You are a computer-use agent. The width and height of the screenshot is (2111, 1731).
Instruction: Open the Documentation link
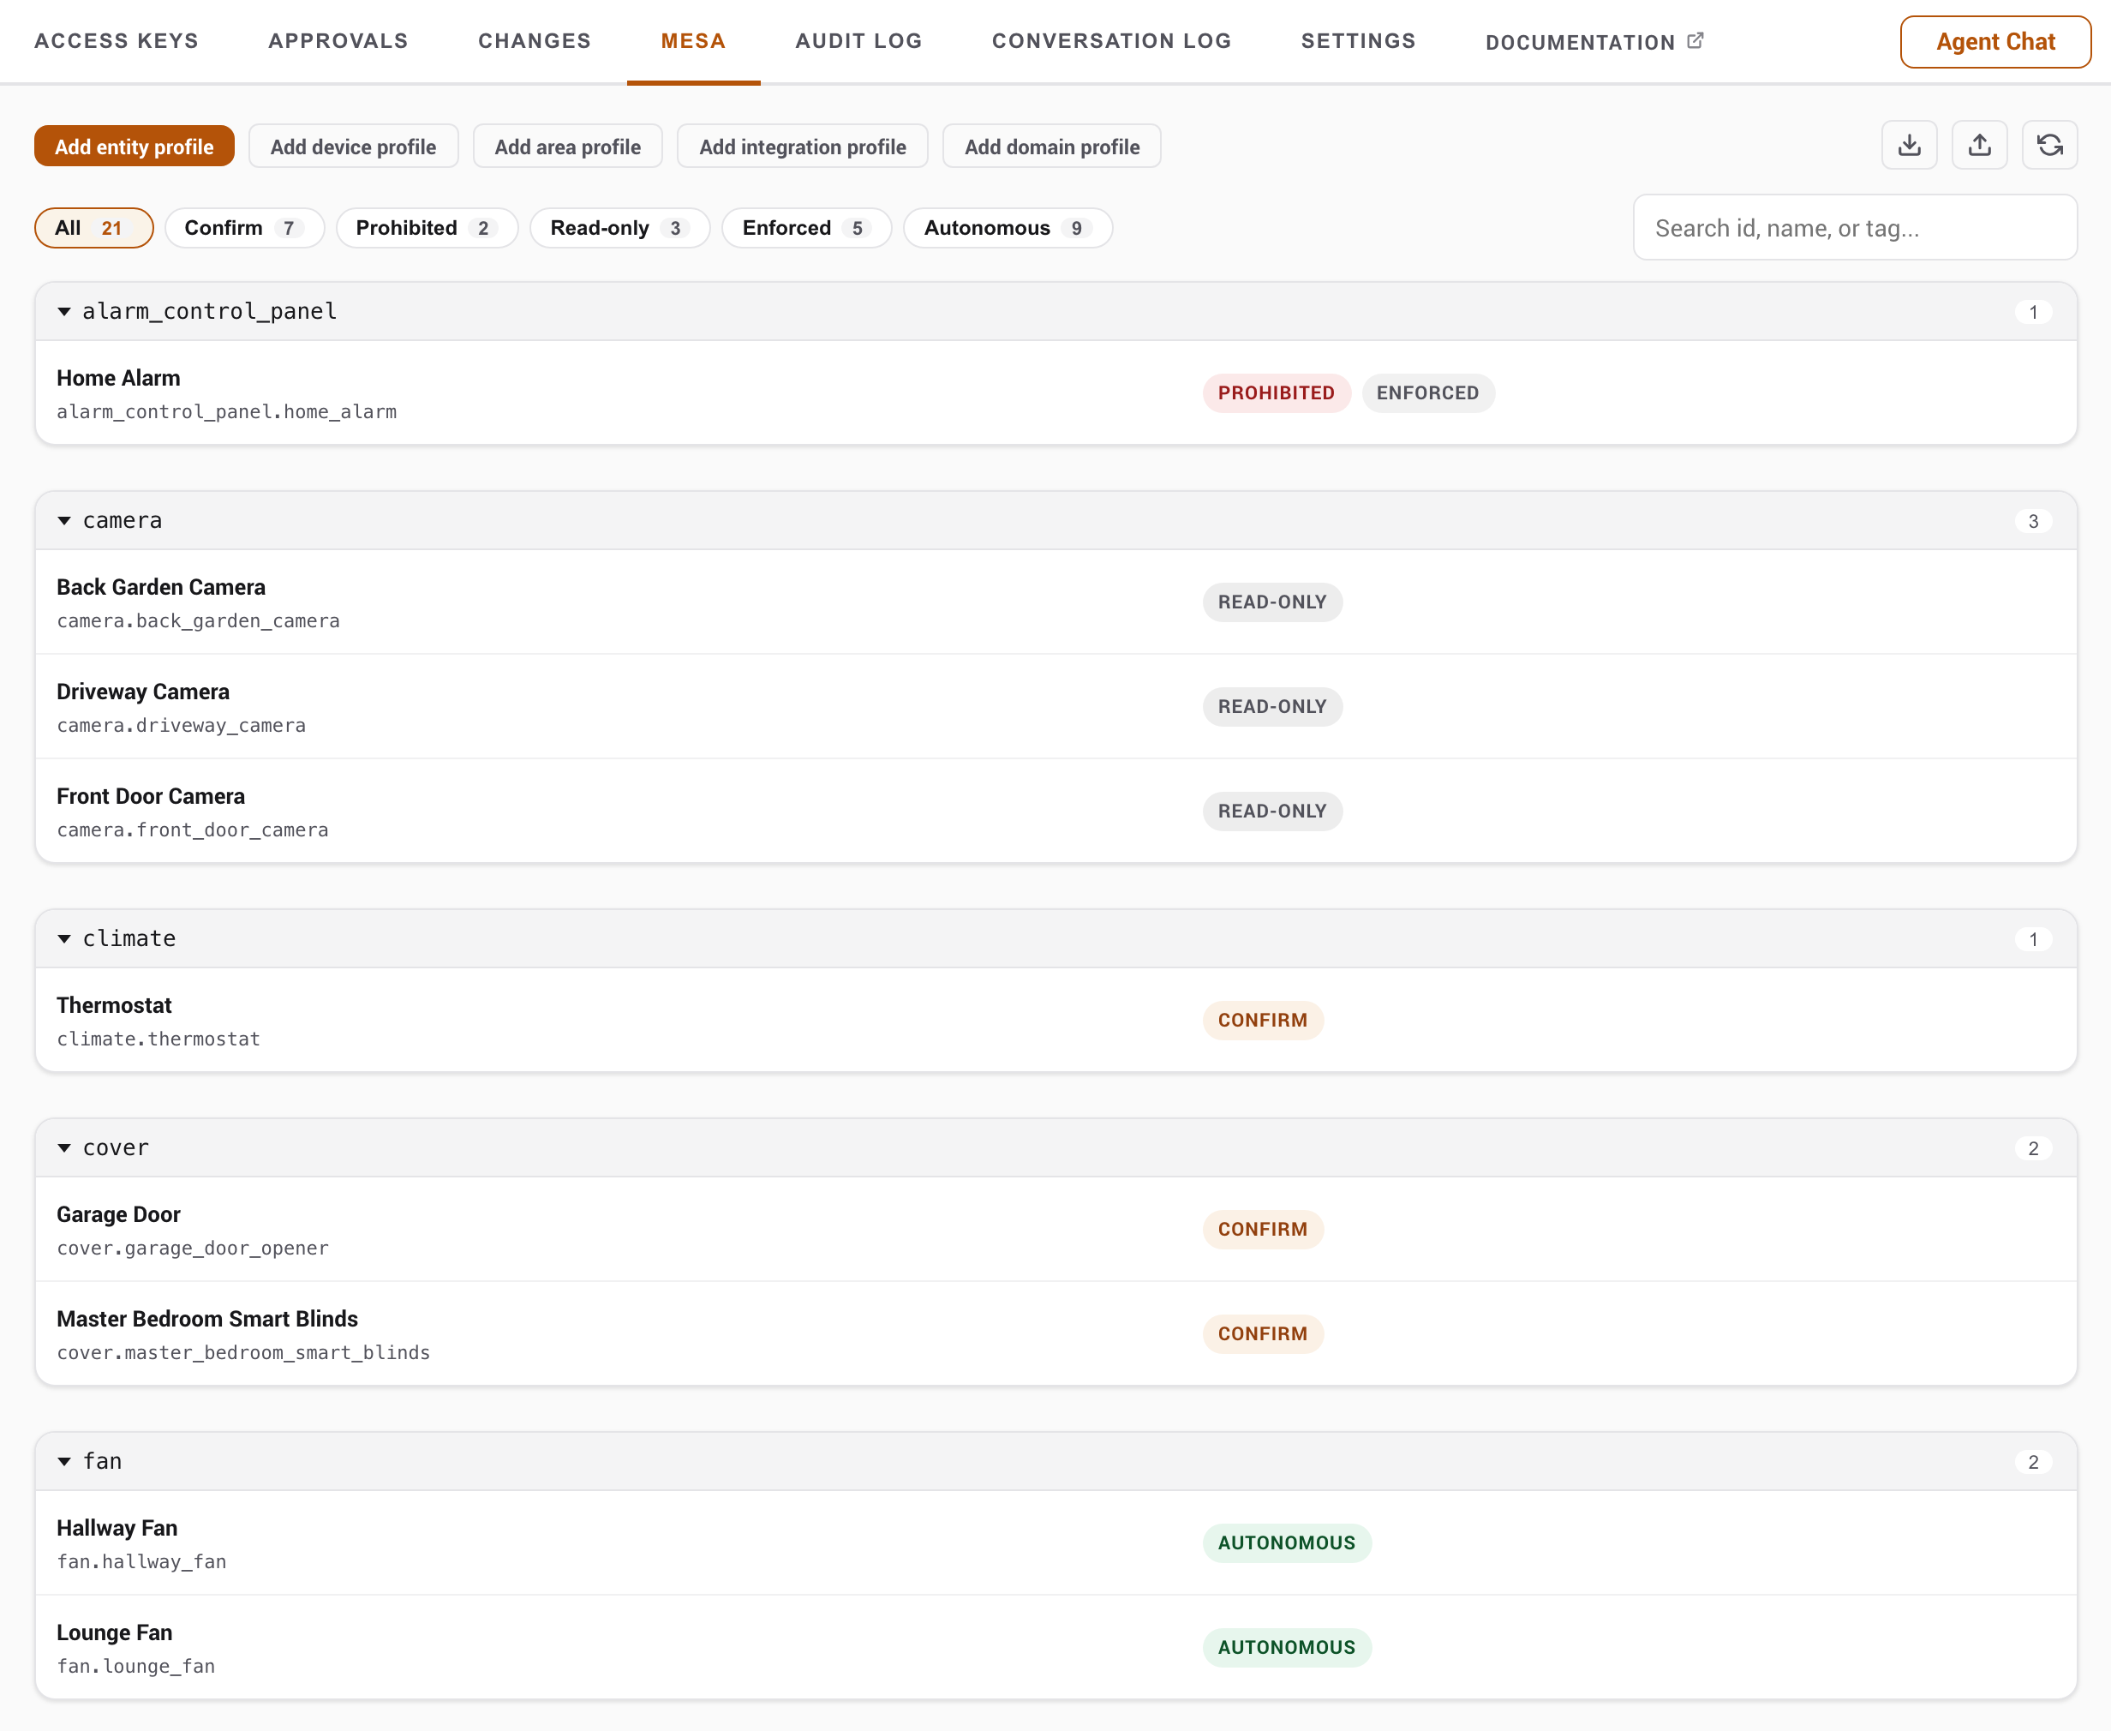pyautogui.click(x=1594, y=42)
